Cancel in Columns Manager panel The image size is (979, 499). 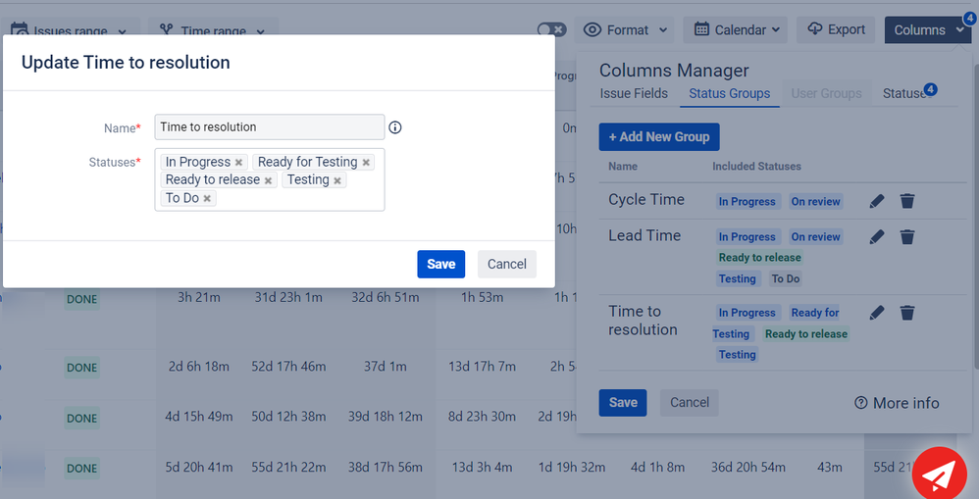(x=690, y=402)
